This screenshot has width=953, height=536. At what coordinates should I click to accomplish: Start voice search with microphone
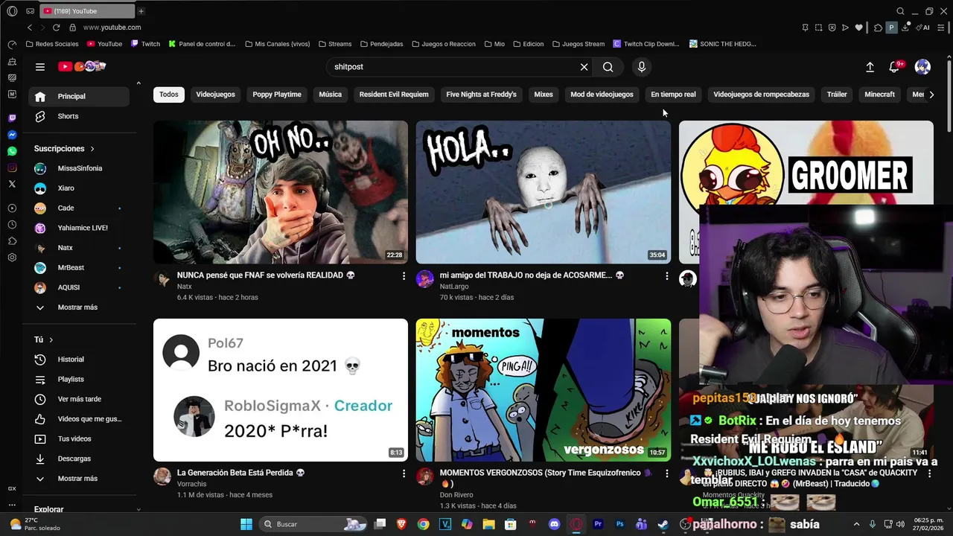(642, 67)
